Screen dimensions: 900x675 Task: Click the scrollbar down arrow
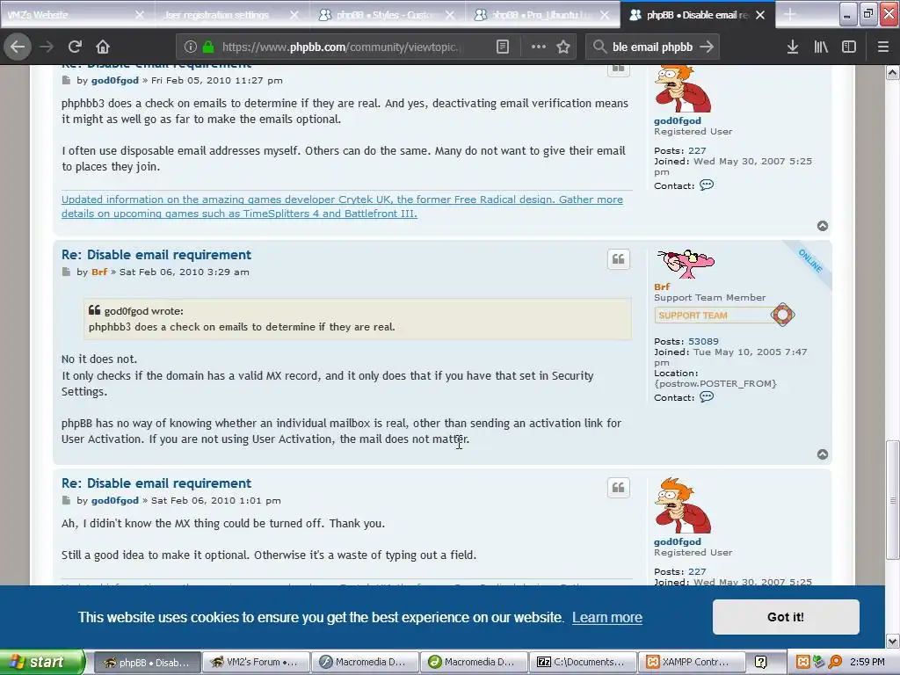pyautogui.click(x=892, y=641)
